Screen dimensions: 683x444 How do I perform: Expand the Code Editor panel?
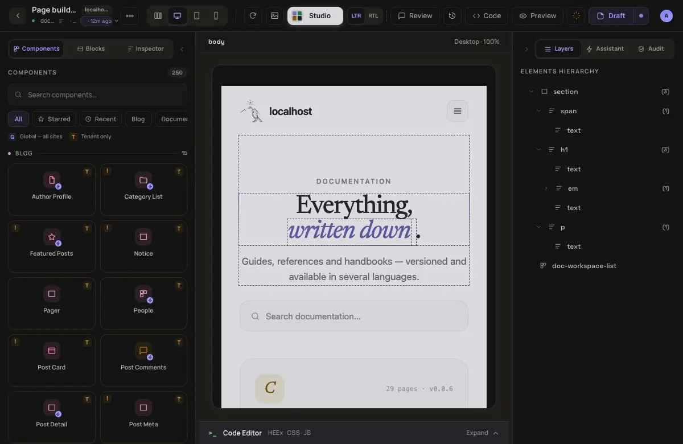(482, 433)
